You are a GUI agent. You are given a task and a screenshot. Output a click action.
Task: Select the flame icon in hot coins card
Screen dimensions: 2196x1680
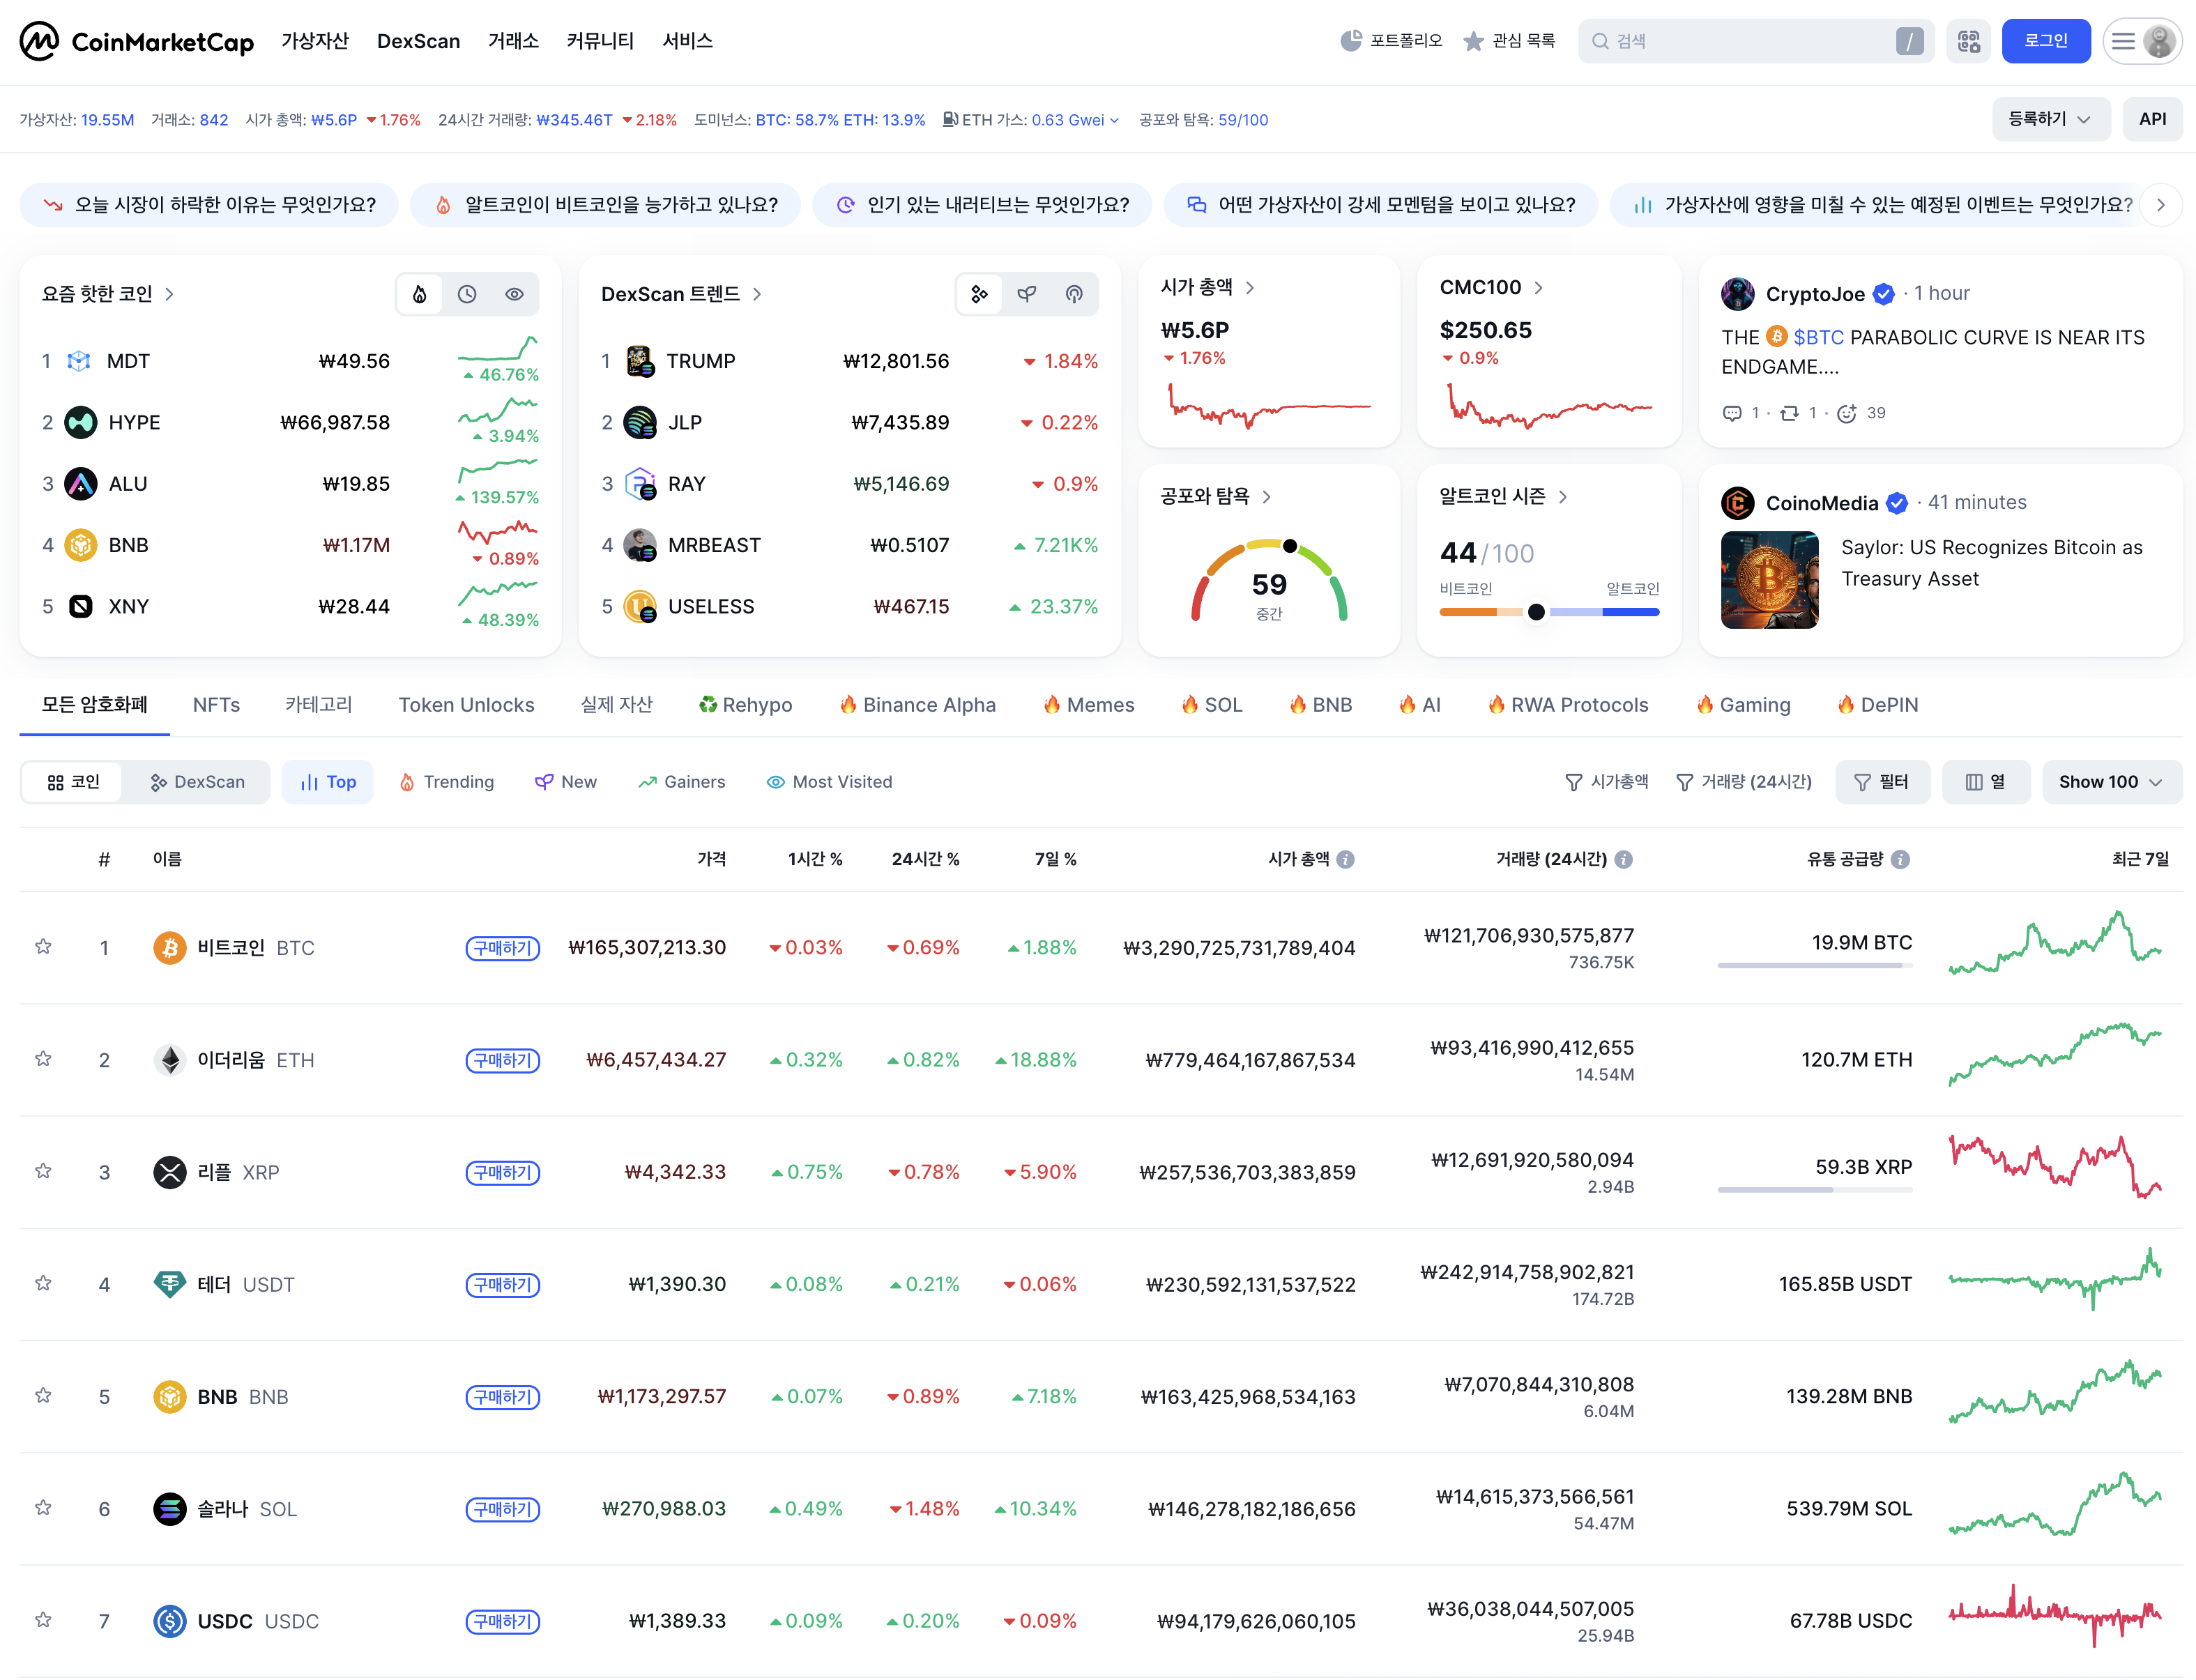point(420,294)
